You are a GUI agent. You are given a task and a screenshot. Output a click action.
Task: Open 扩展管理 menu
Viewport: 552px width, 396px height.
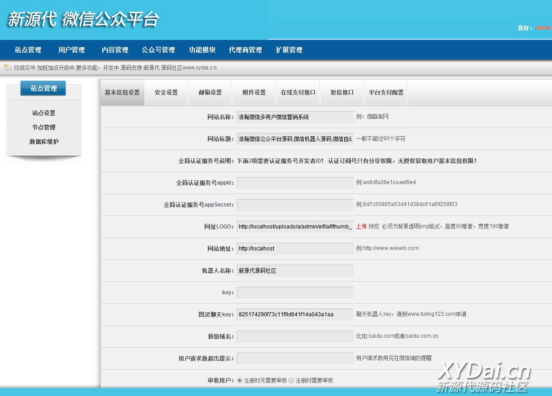point(289,50)
